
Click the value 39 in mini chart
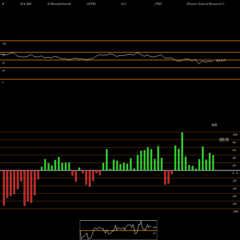(155, 228)
